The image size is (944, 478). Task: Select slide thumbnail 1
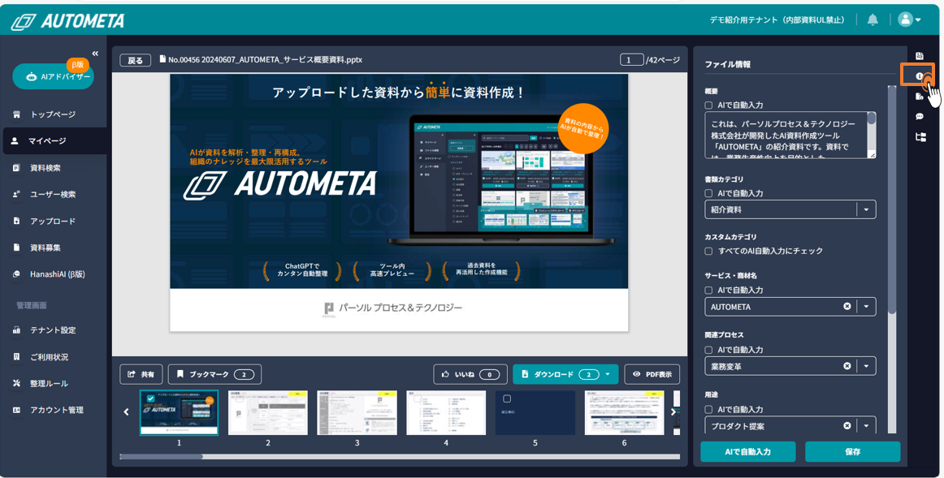[179, 412]
